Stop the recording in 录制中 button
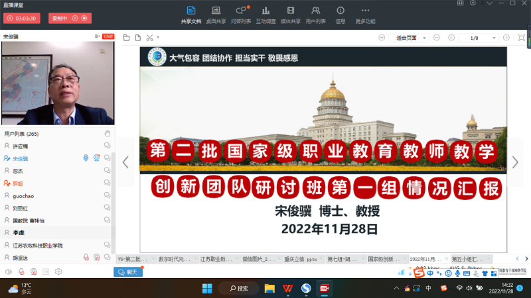The height and width of the screenshot is (298, 531). pyautogui.click(x=84, y=19)
